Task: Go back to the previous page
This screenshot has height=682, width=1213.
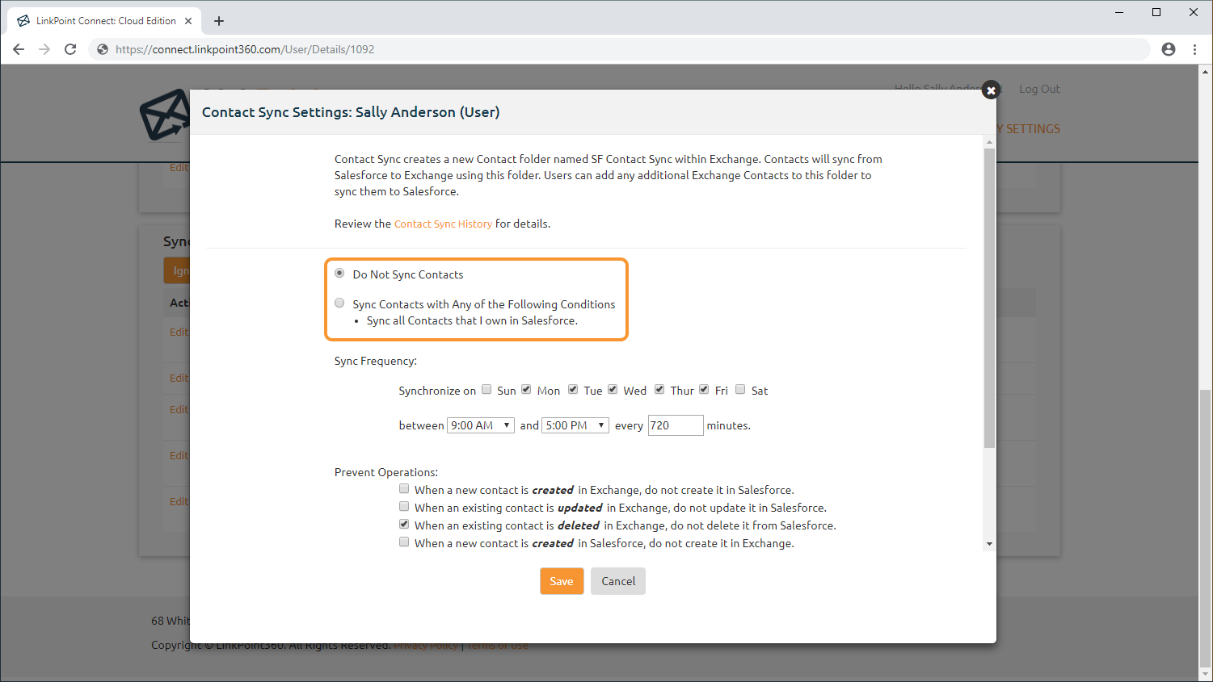Action: point(19,49)
